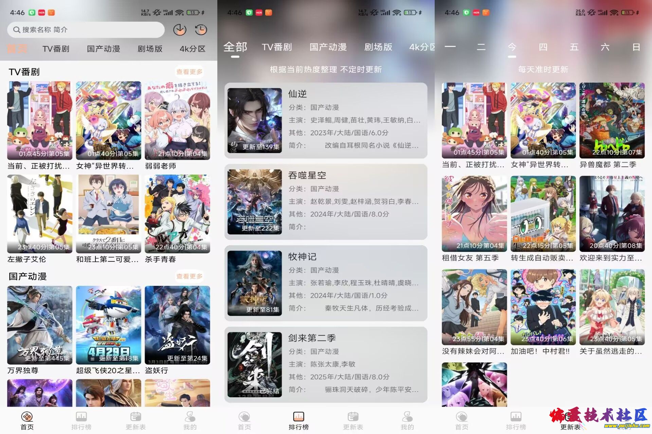Select the 4k分区 tab on the home screen

coord(193,49)
